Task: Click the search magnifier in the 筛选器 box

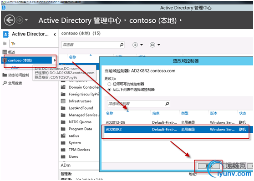Action: point(122,45)
